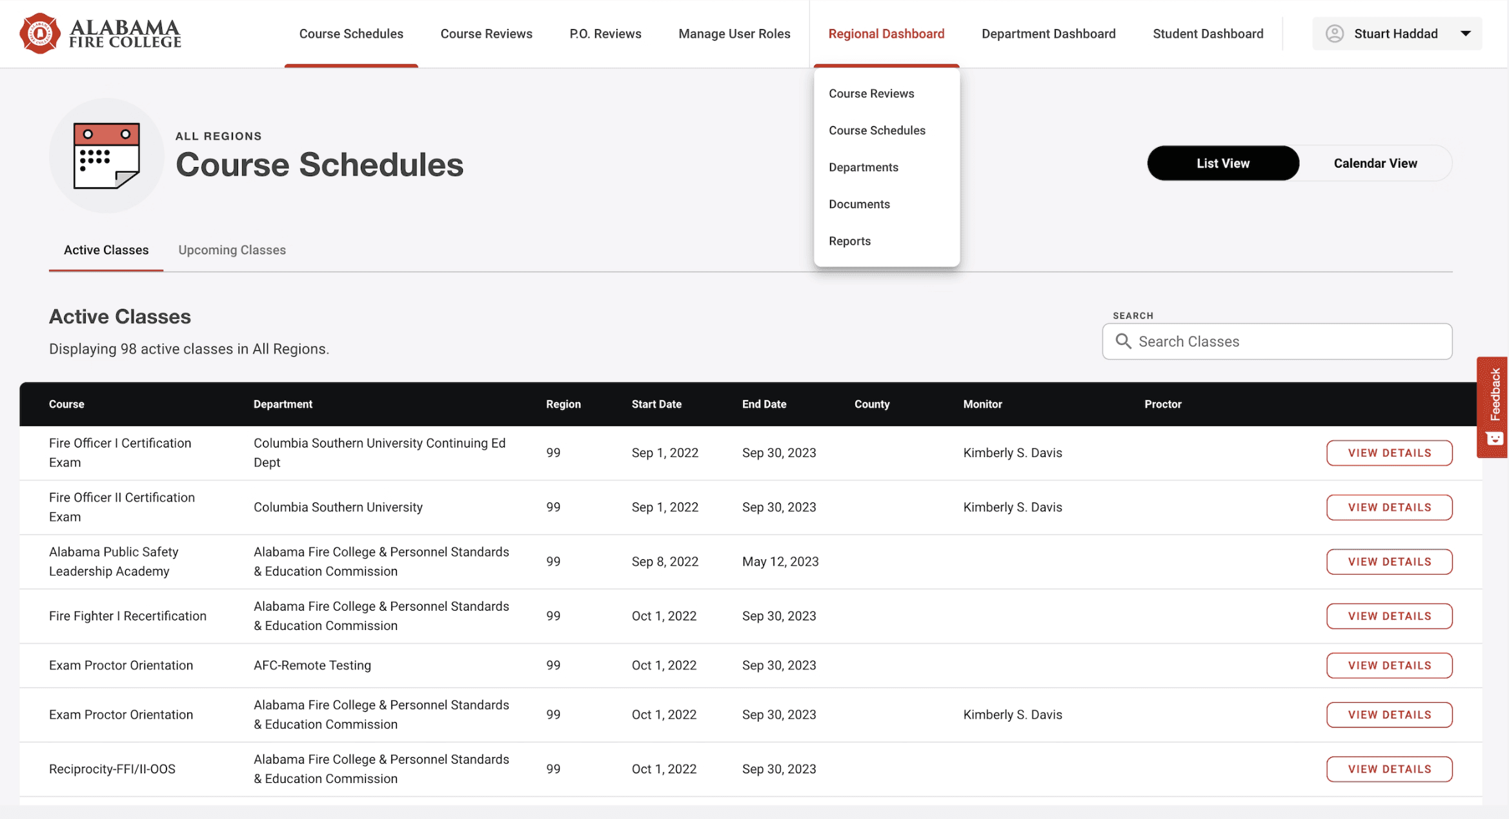Click the magnifier icon in search box
This screenshot has width=1509, height=819.
point(1123,341)
